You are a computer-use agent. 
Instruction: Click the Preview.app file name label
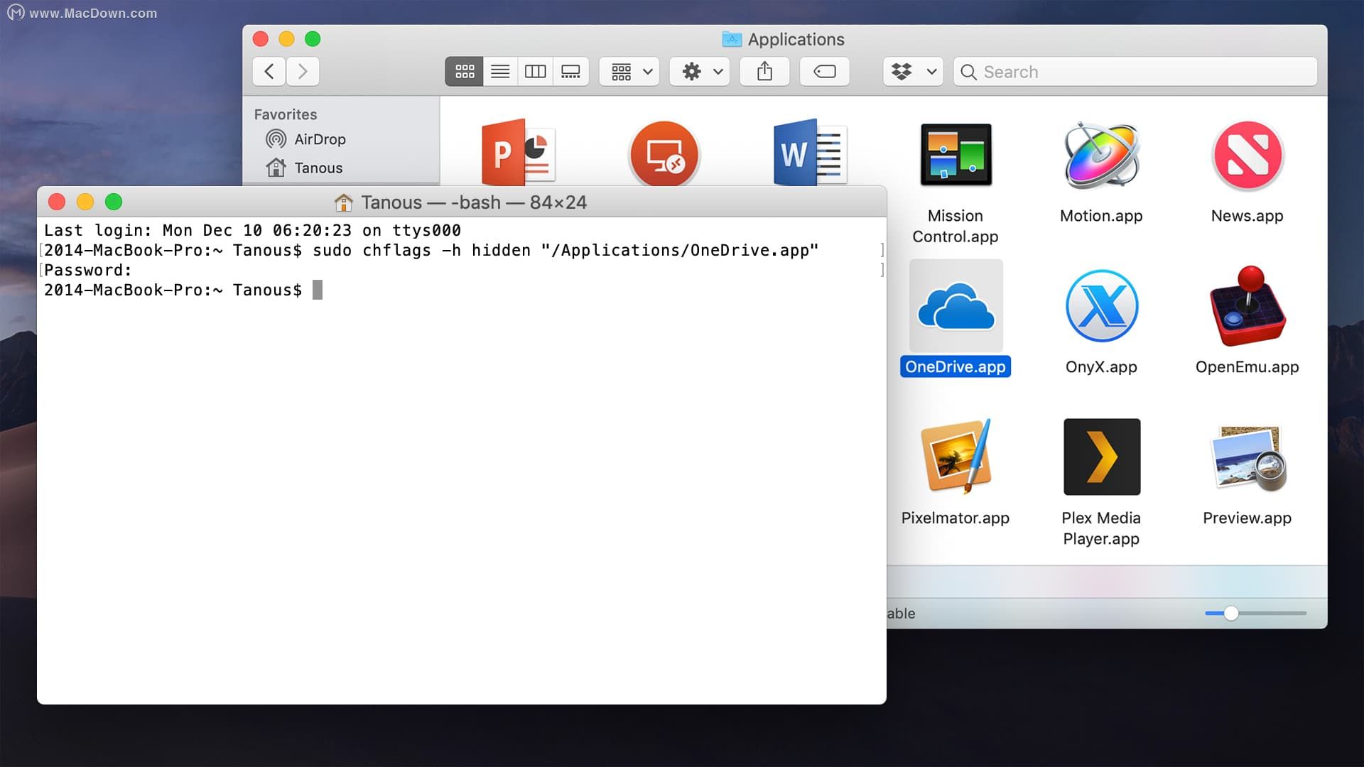click(x=1247, y=518)
